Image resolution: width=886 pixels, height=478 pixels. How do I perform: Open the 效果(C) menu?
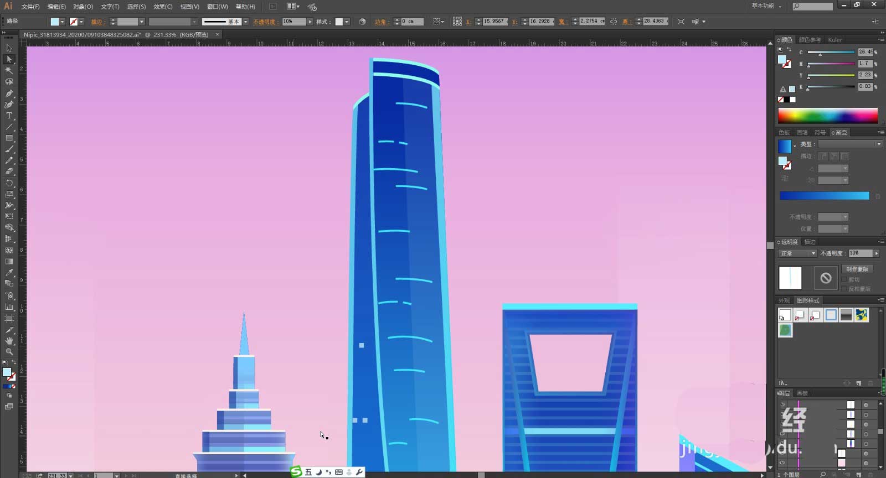[x=163, y=7]
